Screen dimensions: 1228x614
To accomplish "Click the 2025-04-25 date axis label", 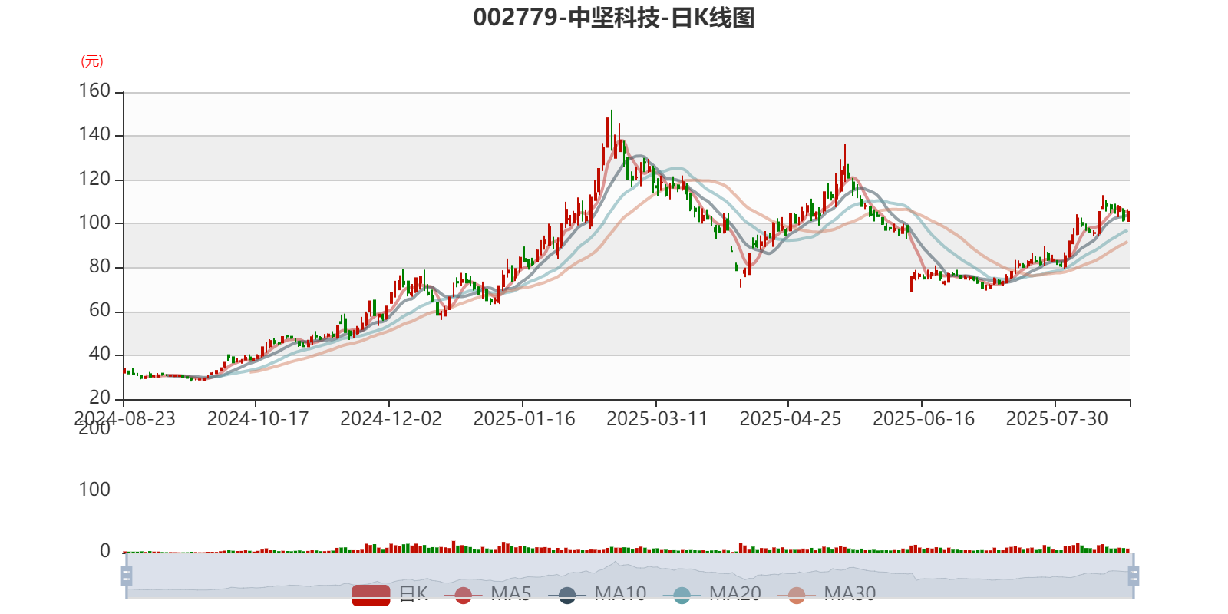I will (x=791, y=419).
